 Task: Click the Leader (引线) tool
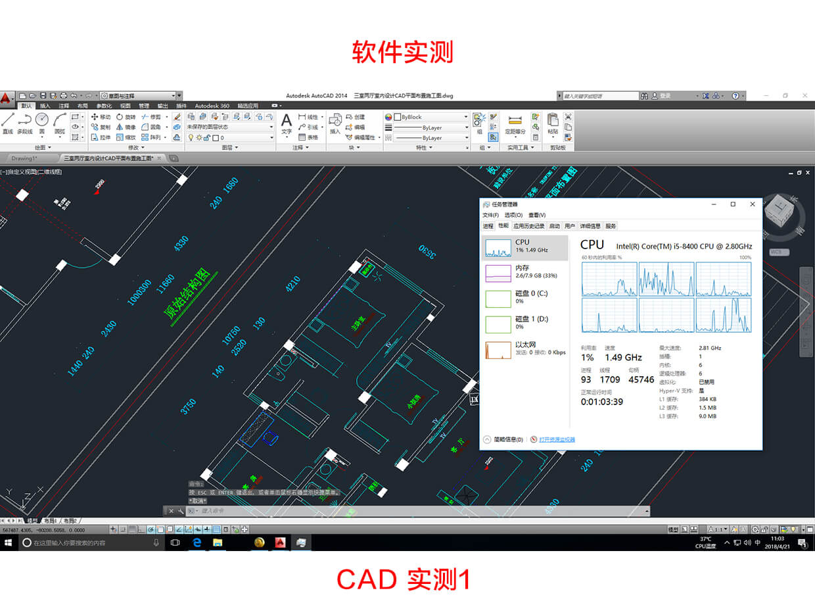[x=308, y=127]
